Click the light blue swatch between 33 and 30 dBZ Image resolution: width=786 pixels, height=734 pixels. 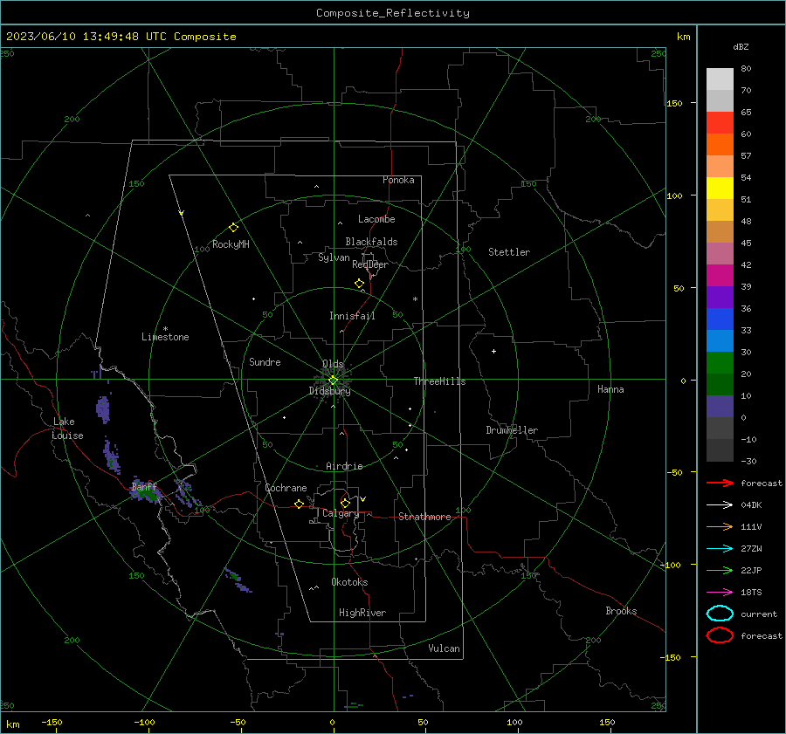pos(720,340)
